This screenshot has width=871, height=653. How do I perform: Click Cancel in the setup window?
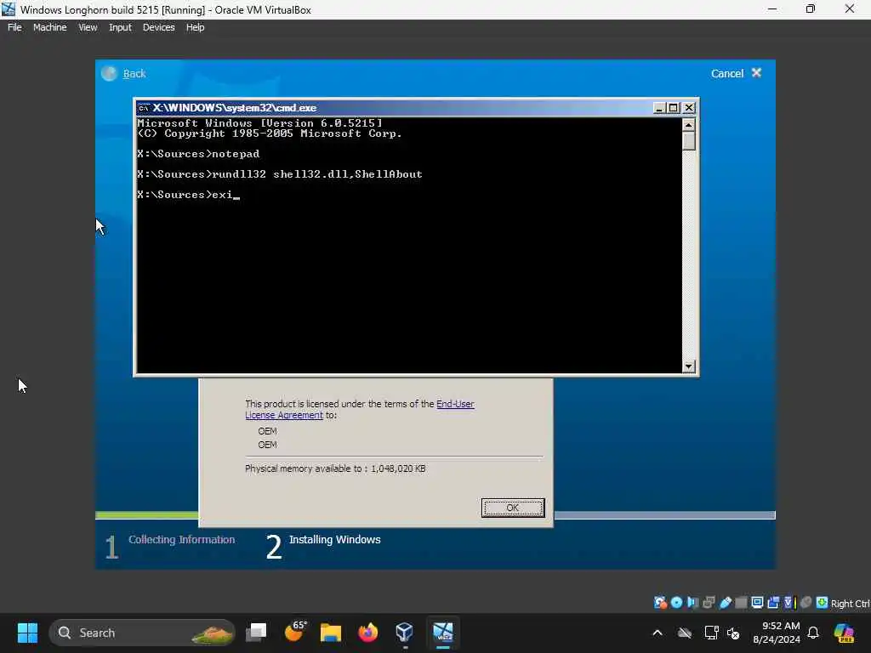pos(726,73)
